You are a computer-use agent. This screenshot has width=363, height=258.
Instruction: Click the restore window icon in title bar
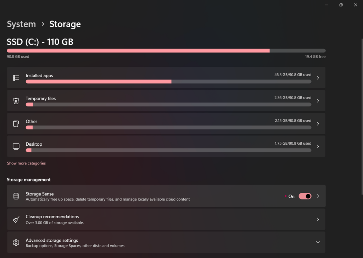tap(341, 5)
